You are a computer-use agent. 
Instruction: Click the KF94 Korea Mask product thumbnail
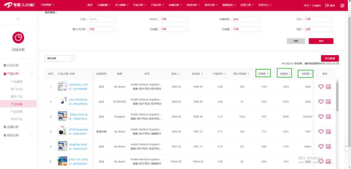[x=62, y=131]
